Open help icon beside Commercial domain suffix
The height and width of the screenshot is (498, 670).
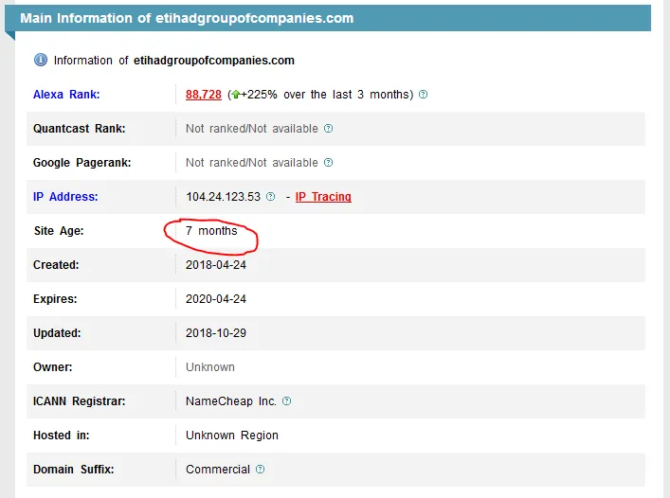tap(261, 470)
